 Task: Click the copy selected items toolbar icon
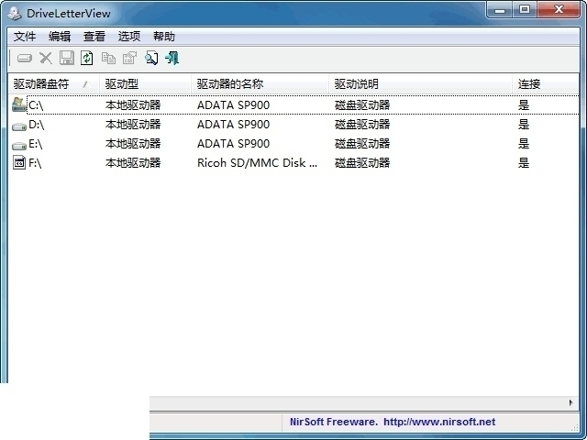click(108, 59)
